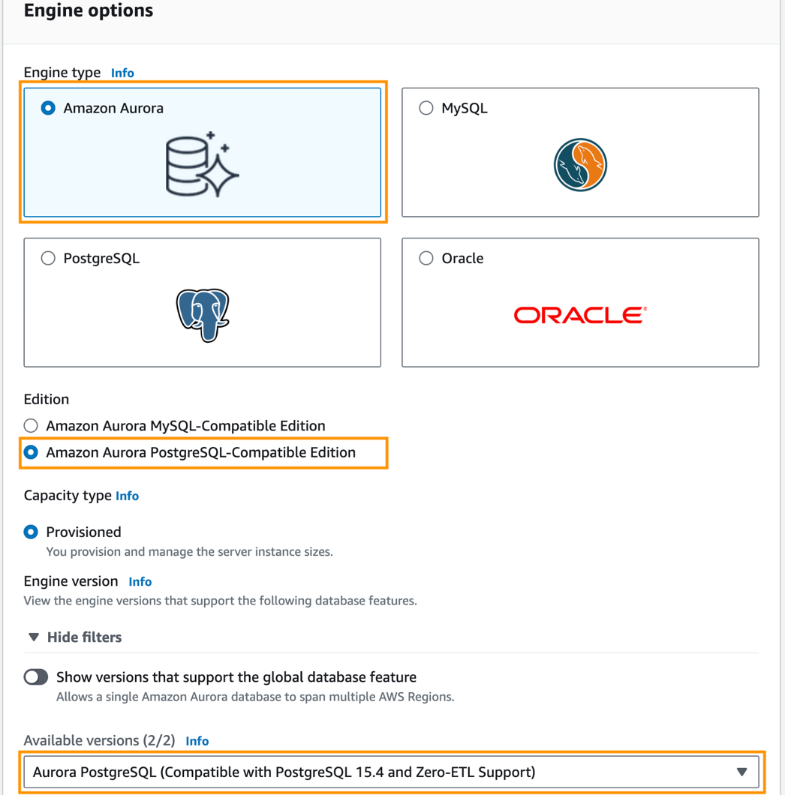Viewport: 785px width, 795px height.
Task: Click 'You provision and manage the server instance sizes.'
Action: tap(189, 552)
